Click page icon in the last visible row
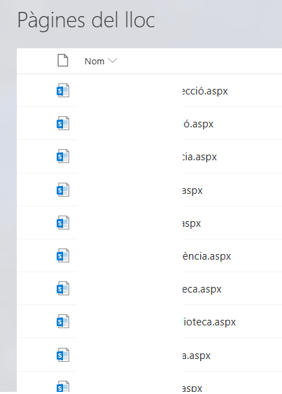The width and height of the screenshot is (282, 394). [63, 387]
